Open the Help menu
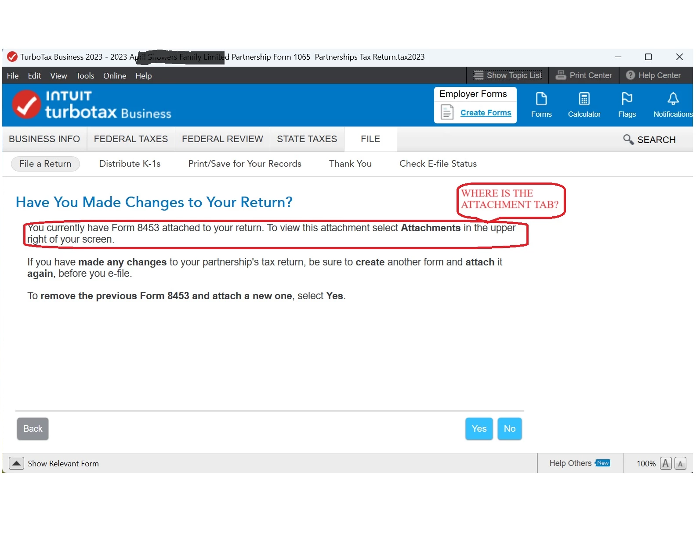Viewport: 696px width, 537px height. [x=143, y=75]
